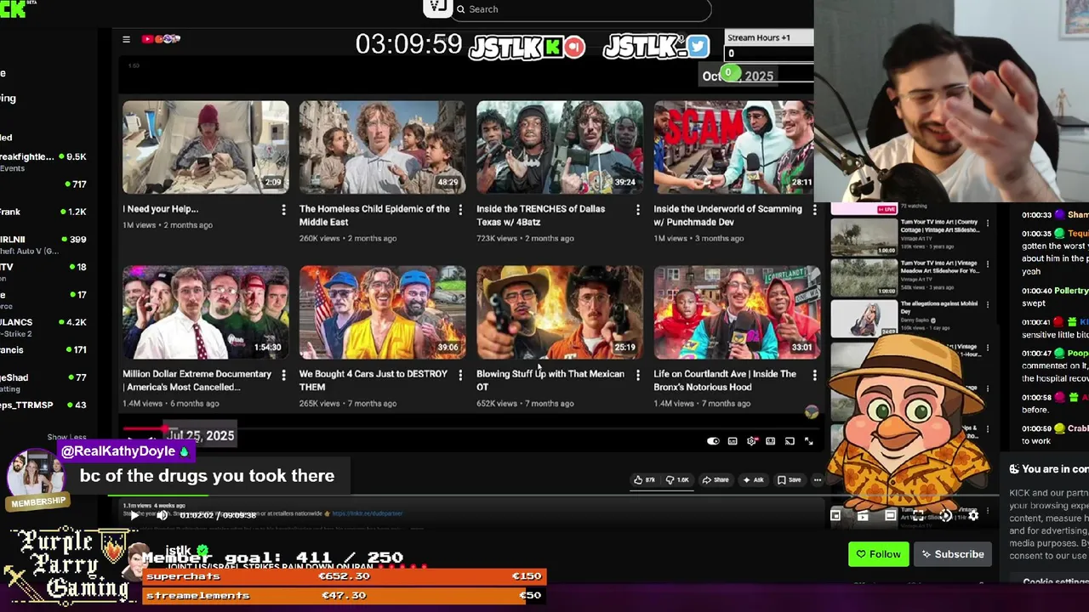The width and height of the screenshot is (1089, 612).
Task: Open more actions (three dots) beside Save
Action: click(818, 479)
